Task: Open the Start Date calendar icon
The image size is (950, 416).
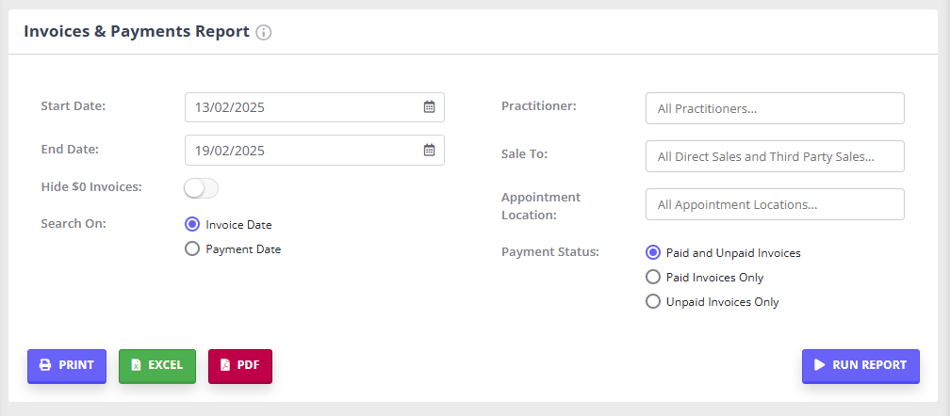Action: 429,107
